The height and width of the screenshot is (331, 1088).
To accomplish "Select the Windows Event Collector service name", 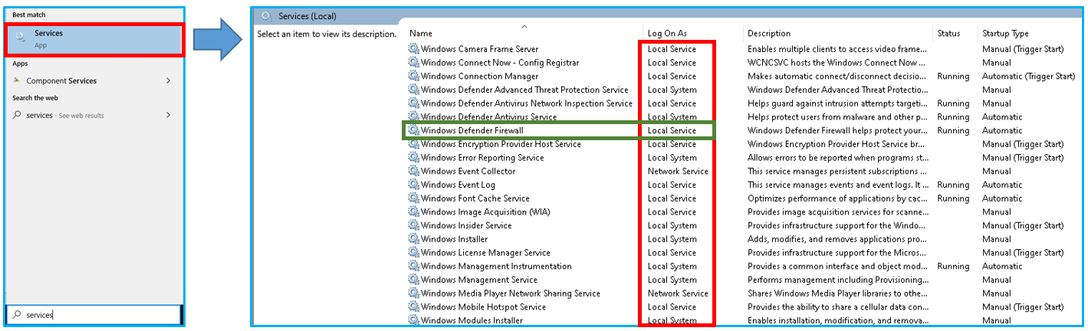I will 468,172.
